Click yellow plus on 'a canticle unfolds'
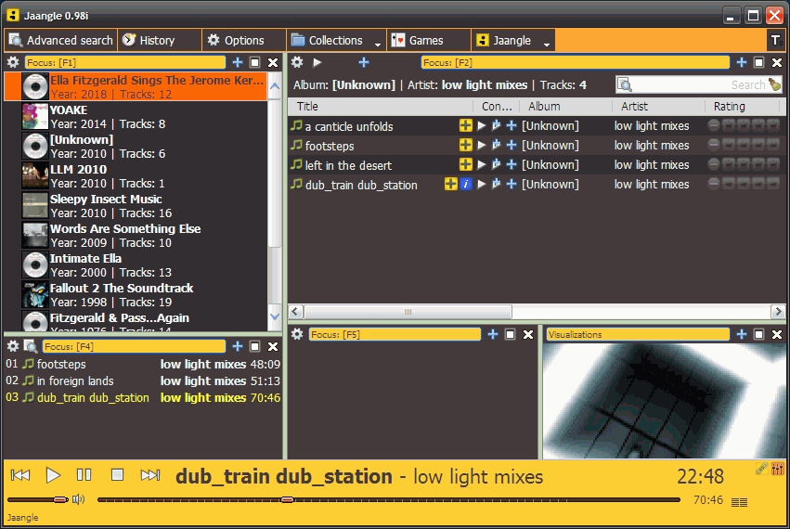The width and height of the screenshot is (790, 529). pos(465,125)
